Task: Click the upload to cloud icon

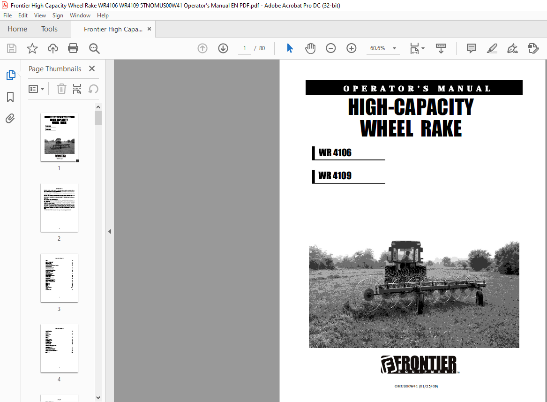Action: click(x=52, y=48)
